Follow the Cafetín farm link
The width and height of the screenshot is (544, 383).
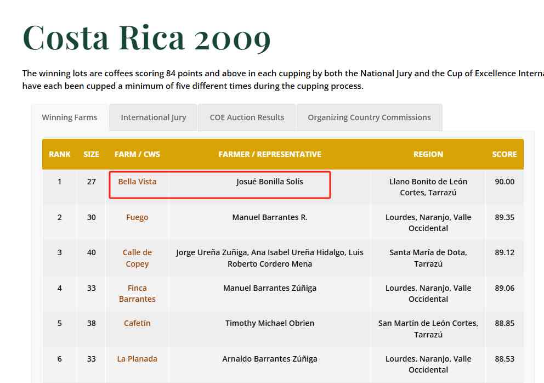click(x=137, y=323)
